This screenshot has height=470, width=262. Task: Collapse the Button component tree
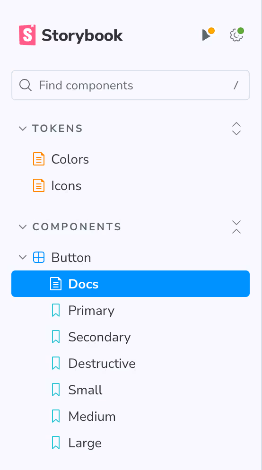coord(23,257)
